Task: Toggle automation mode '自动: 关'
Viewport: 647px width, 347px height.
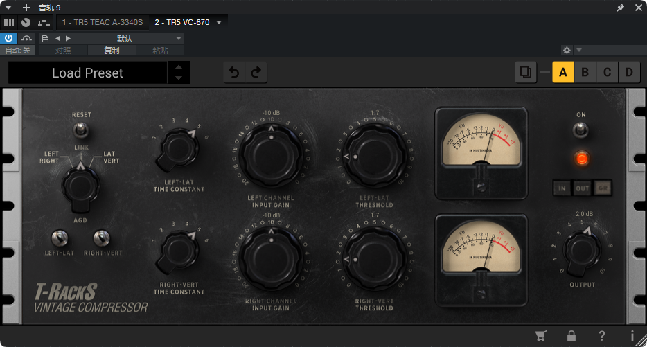Action: point(18,51)
